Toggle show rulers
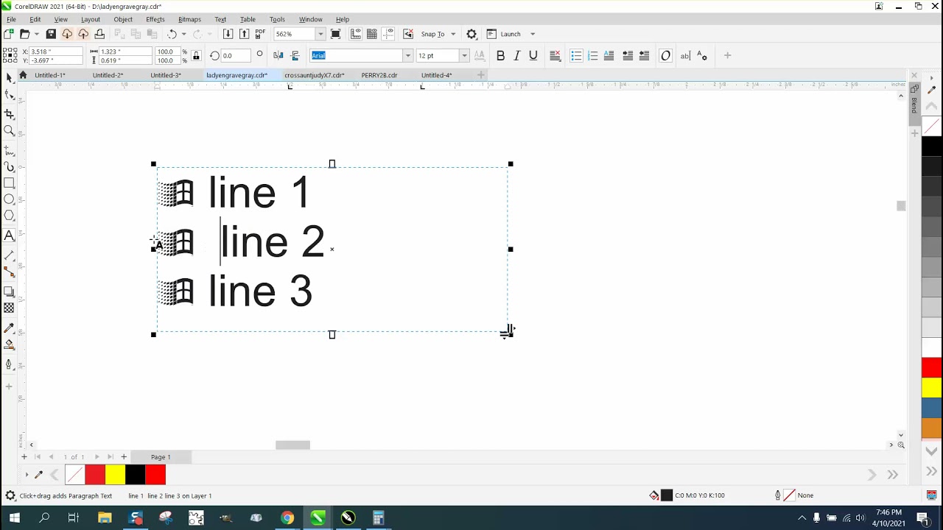 pyautogui.click(x=356, y=34)
